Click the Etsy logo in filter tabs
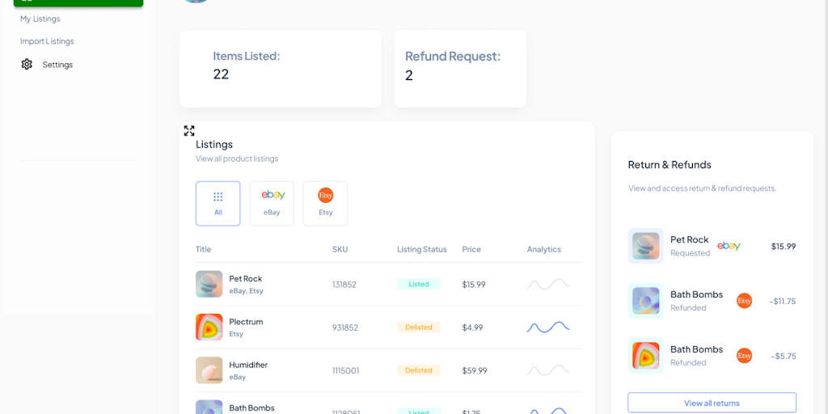This screenshot has height=414, width=828. (x=326, y=196)
